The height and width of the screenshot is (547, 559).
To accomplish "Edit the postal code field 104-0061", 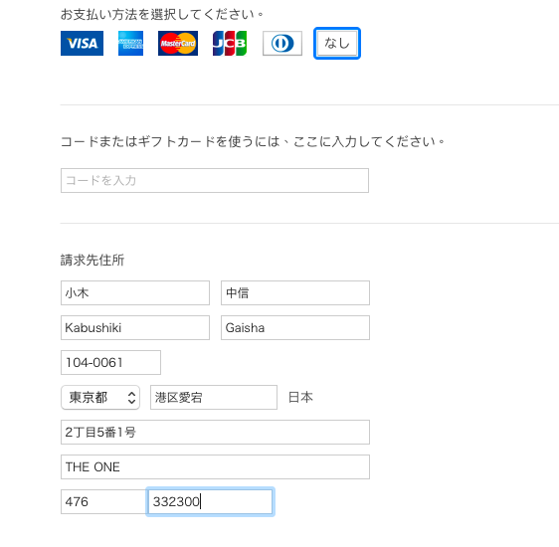I will pyautogui.click(x=110, y=362).
